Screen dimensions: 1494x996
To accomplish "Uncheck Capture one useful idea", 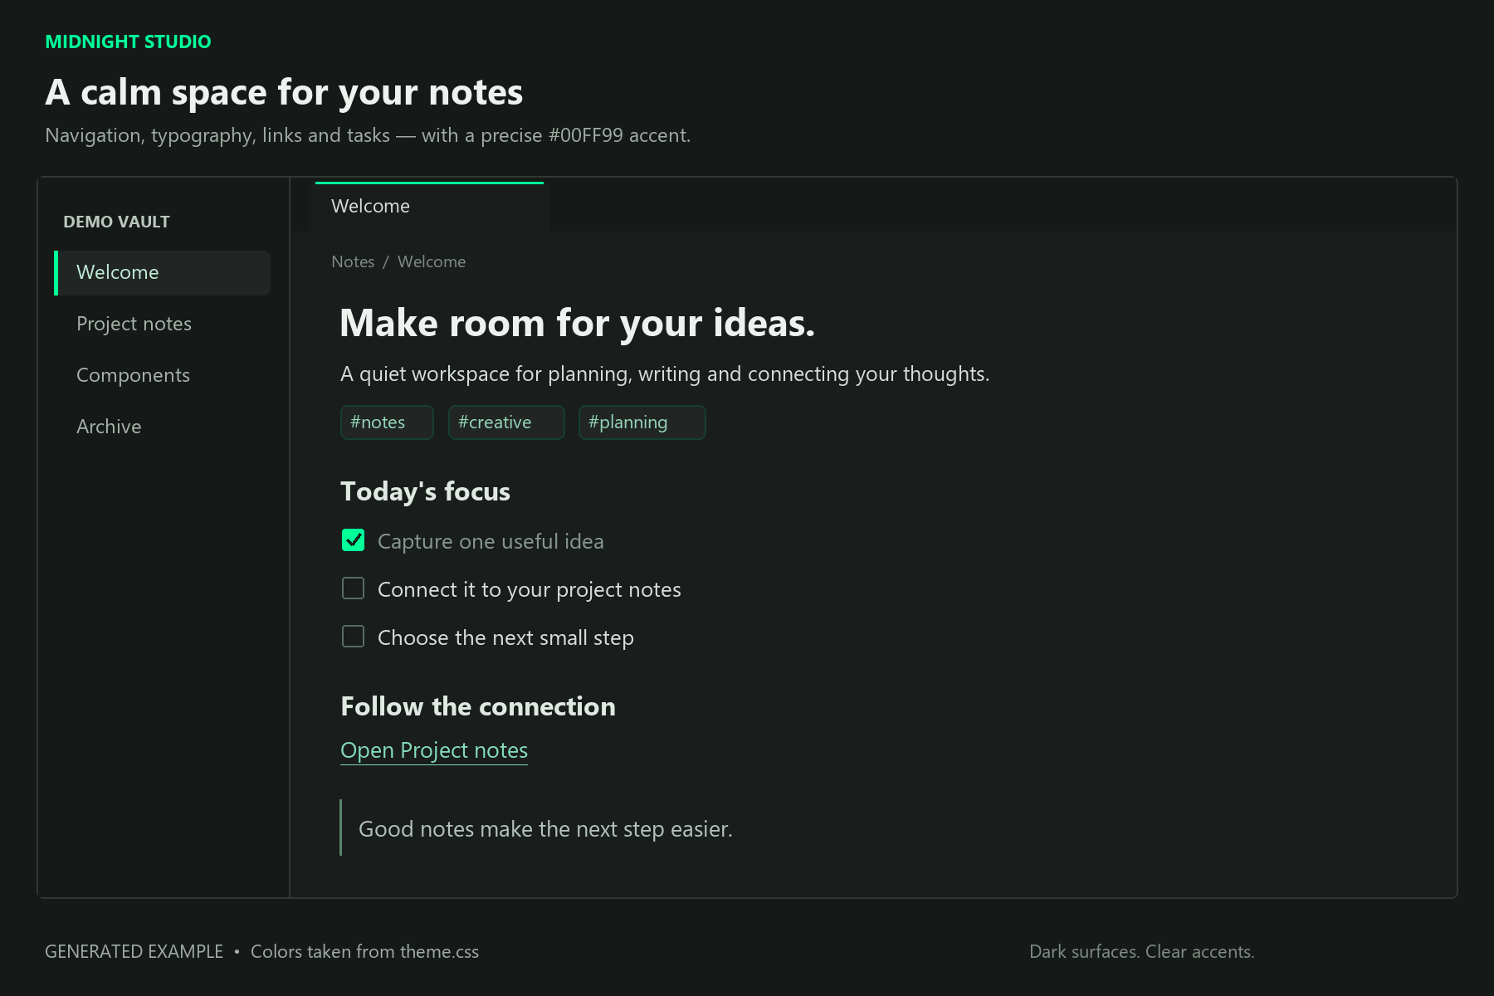I will click(354, 540).
